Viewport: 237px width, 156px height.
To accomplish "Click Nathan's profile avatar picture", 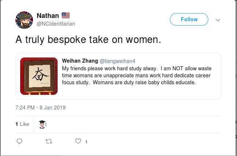I will tap(24, 20).
